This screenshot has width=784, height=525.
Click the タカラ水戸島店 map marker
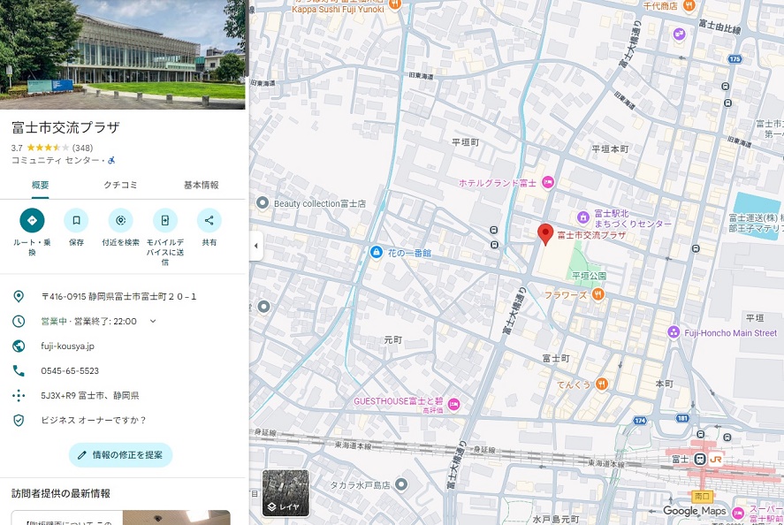tap(401, 484)
